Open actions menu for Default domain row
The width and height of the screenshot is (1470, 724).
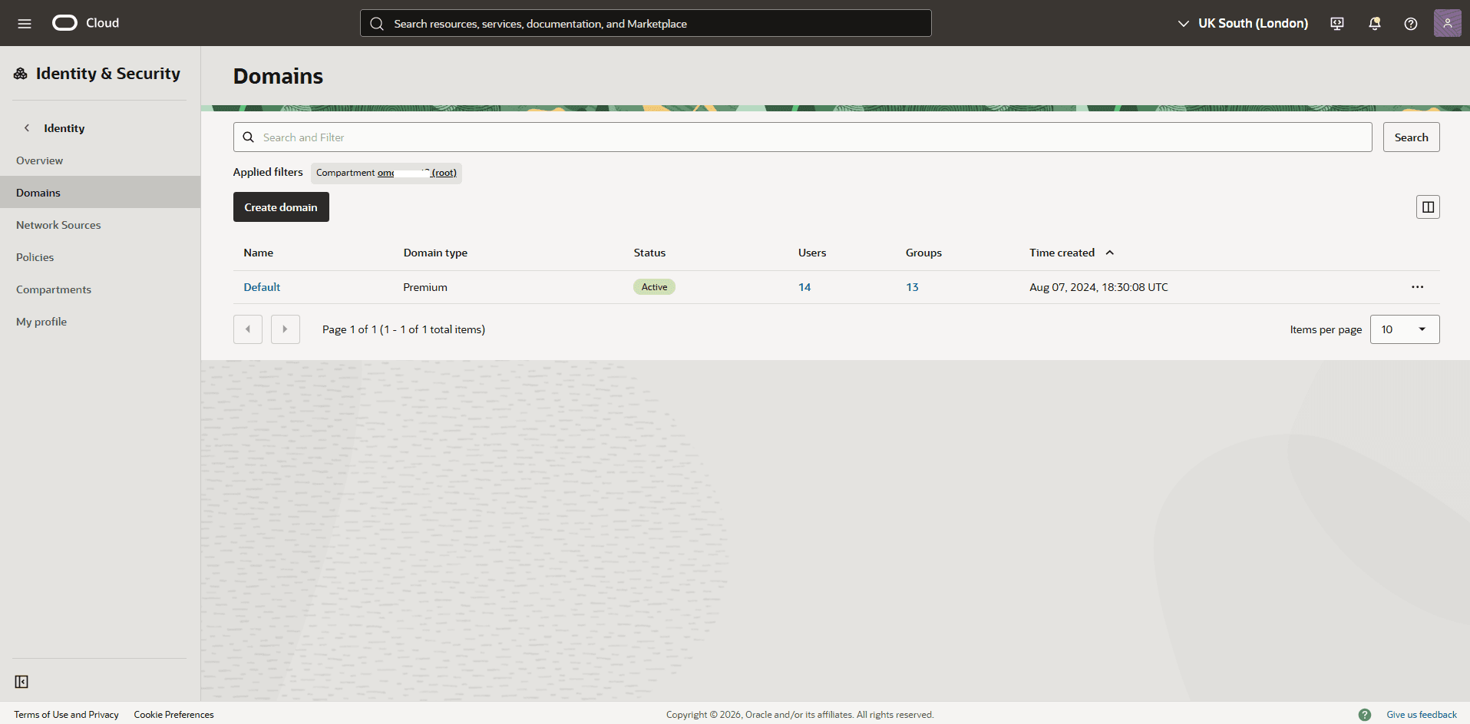1417,287
